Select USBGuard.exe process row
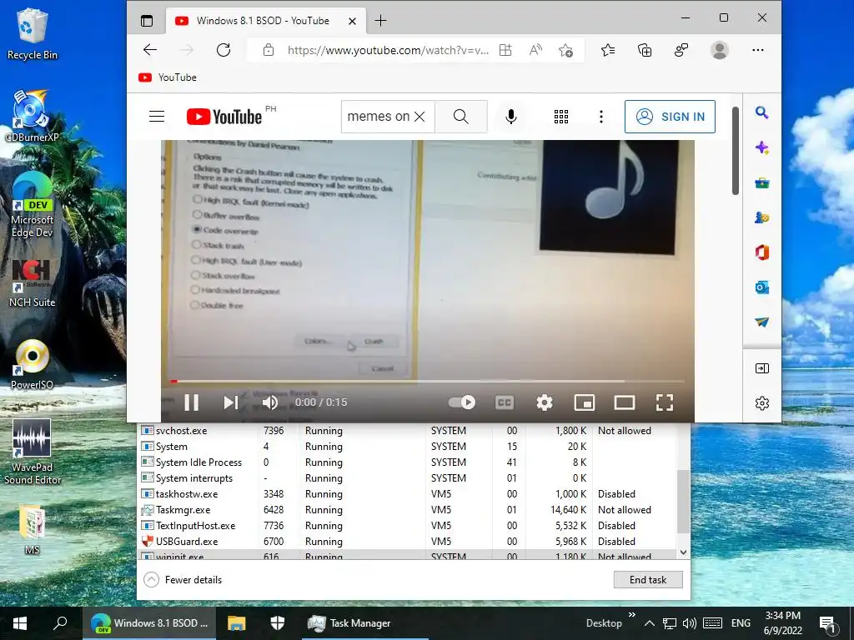854x640 pixels. [407, 542]
